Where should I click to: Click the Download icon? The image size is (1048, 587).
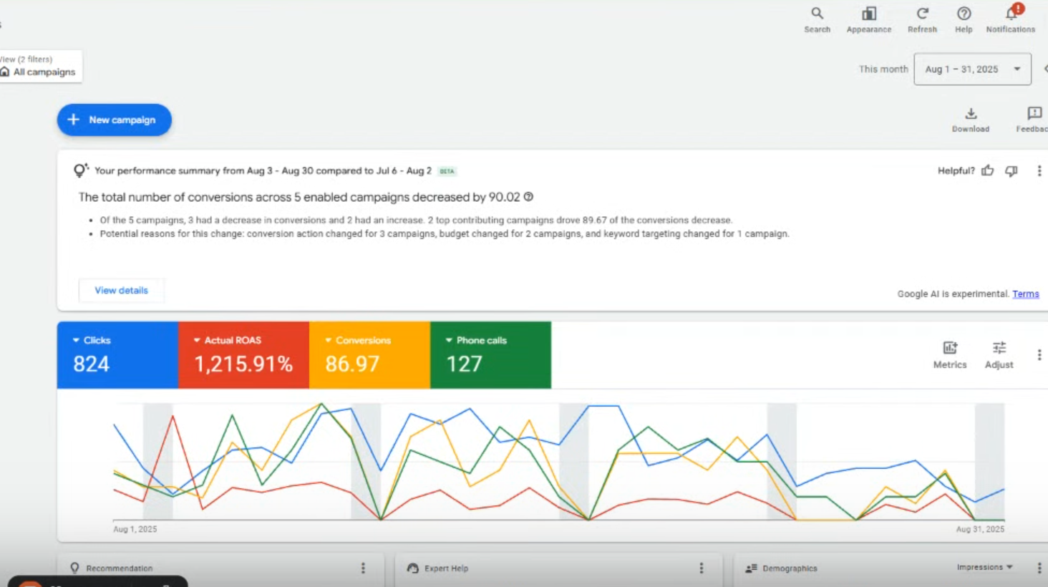tap(970, 115)
